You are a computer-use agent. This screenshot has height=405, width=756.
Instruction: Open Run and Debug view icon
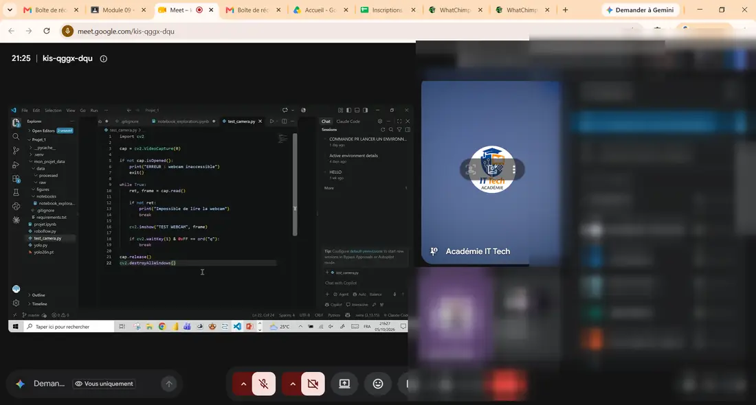16,165
